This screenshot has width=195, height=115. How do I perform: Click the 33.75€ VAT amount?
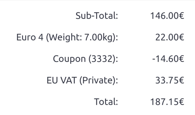(170, 80)
